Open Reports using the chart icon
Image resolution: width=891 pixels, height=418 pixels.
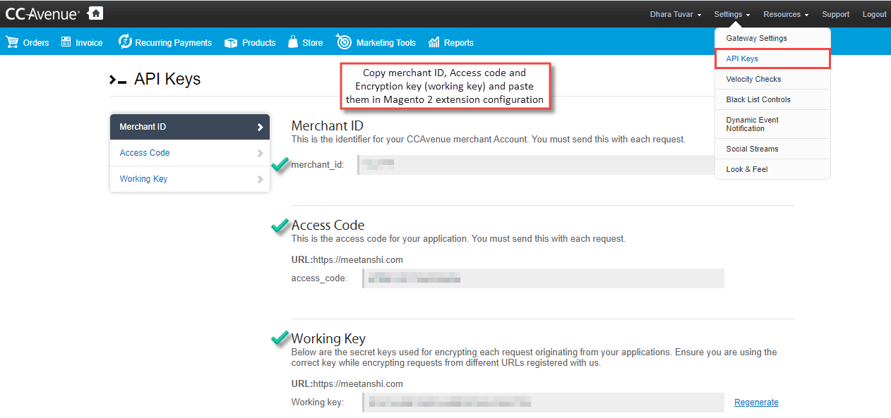point(433,42)
